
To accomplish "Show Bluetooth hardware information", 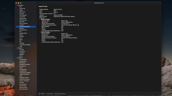I will [22, 12].
